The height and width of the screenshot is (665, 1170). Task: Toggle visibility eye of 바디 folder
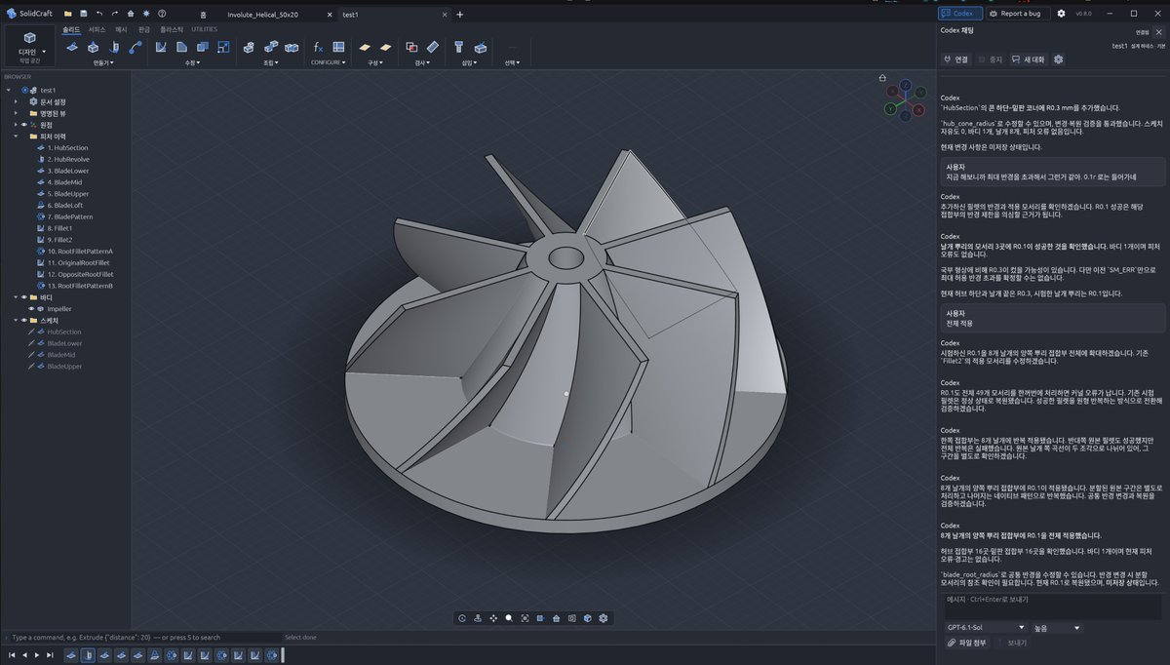[x=23, y=296]
